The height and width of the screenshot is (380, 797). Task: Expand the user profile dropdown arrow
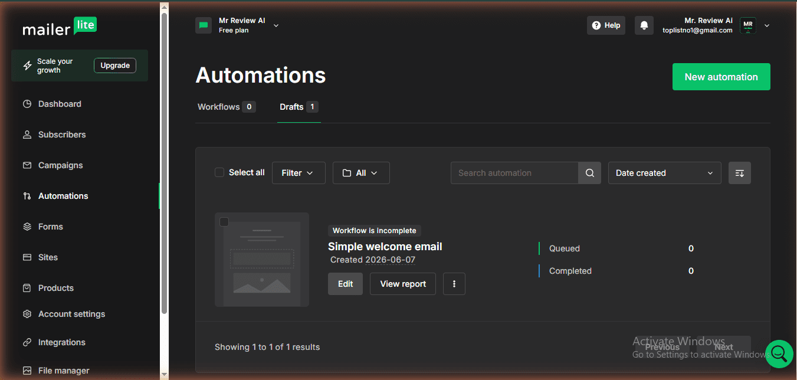pos(767,25)
